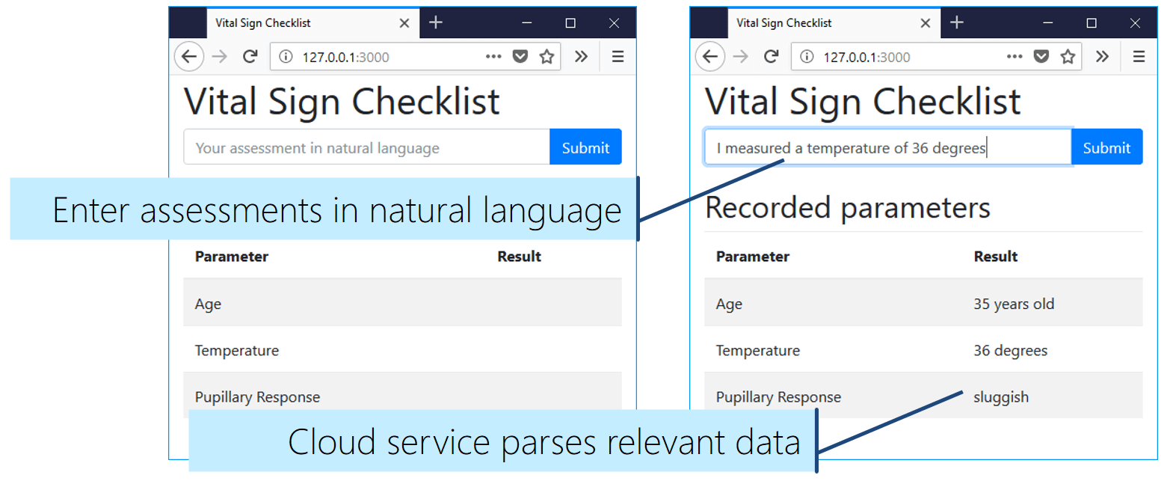Select the Vital Sign Checklist tab in the left window

point(299,23)
